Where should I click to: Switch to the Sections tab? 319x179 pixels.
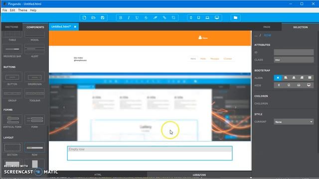(11, 27)
